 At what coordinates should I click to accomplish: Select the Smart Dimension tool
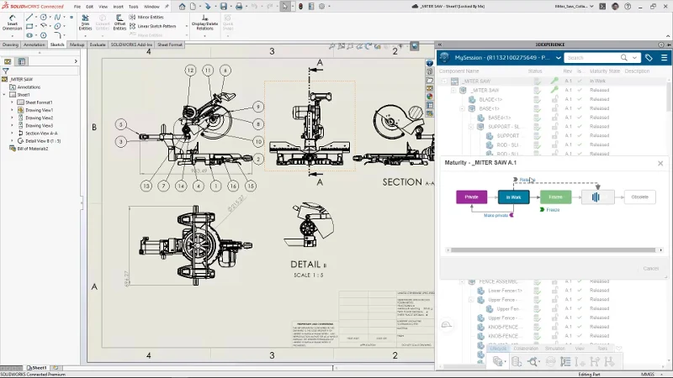[13, 22]
